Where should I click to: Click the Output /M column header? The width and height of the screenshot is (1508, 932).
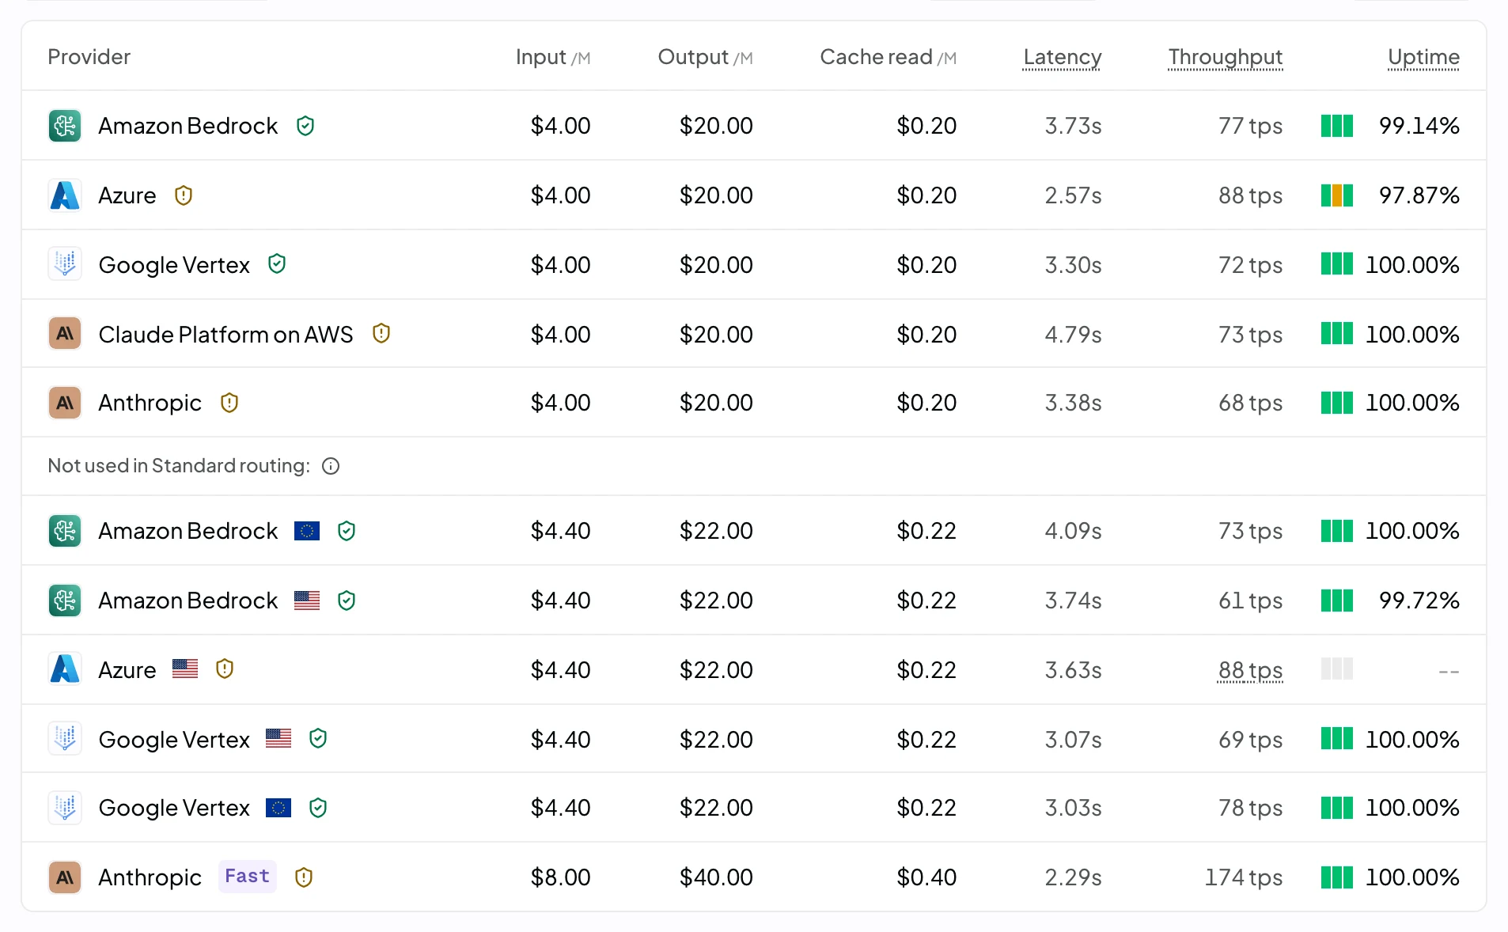pyautogui.click(x=705, y=57)
